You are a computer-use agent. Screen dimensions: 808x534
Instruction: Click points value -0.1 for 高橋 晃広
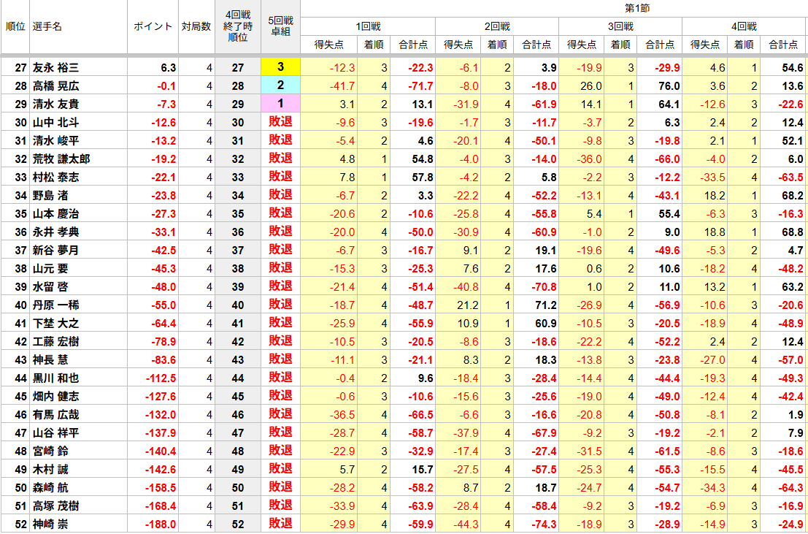(x=166, y=85)
